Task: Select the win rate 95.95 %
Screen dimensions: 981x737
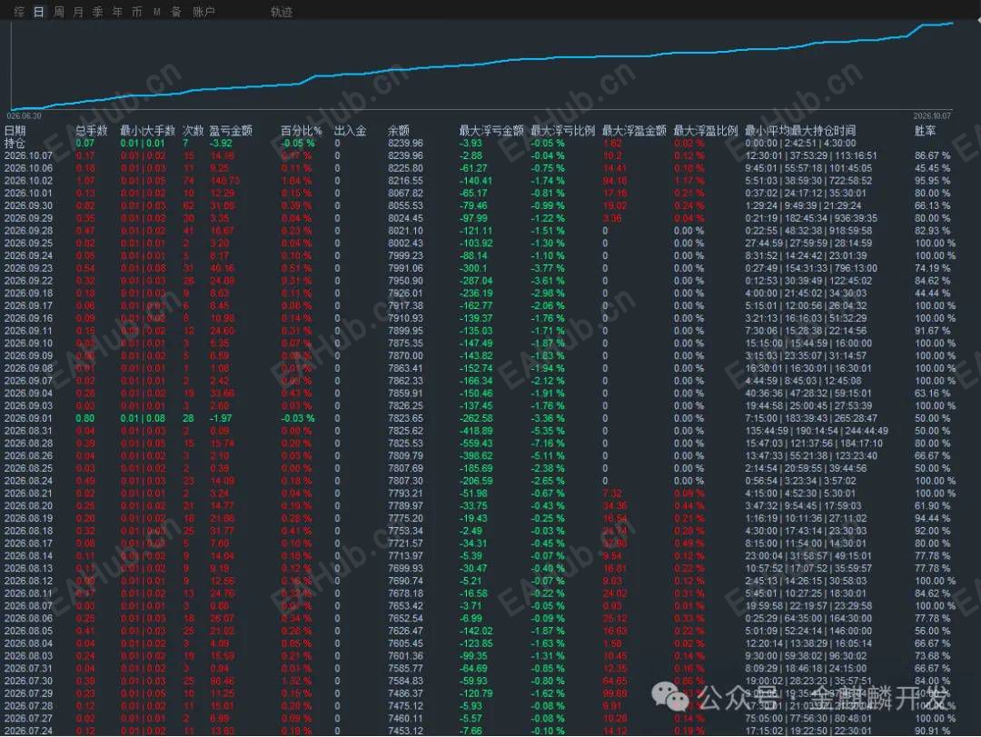Action: (932, 180)
